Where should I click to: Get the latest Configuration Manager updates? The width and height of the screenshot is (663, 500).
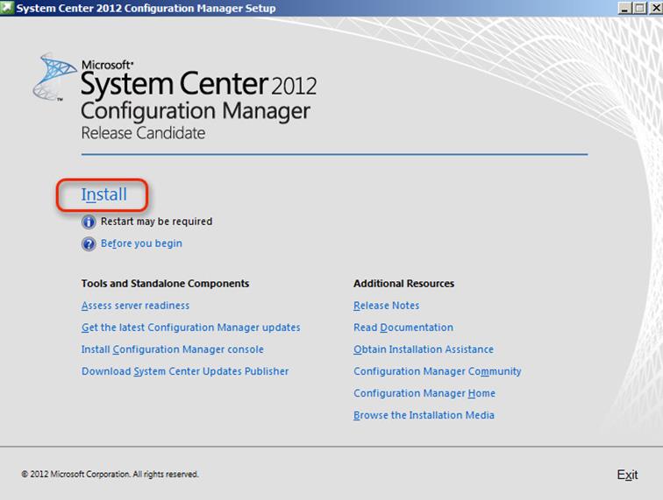190,327
